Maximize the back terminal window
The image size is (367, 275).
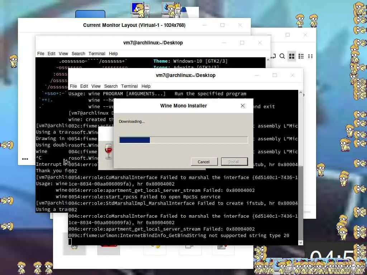coord(242,43)
